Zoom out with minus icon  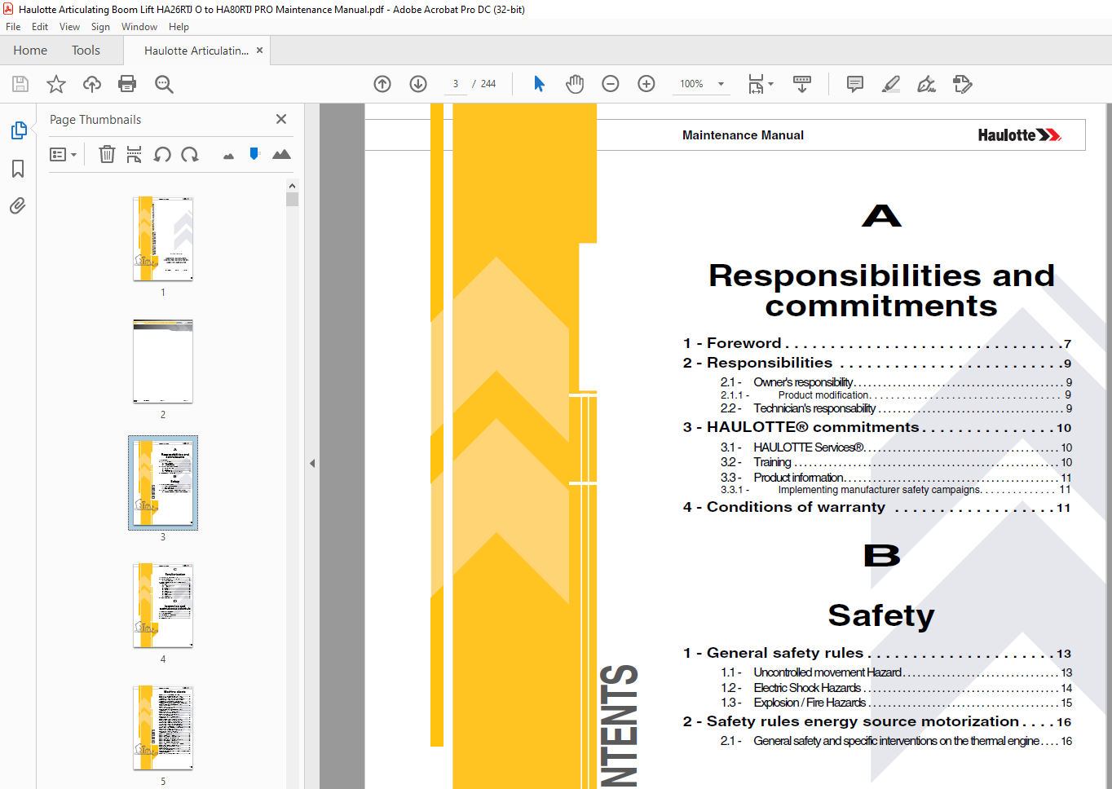(x=611, y=84)
